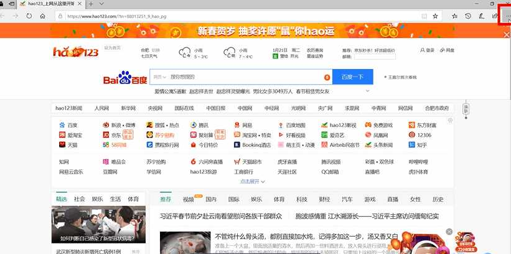
Task: Switch to 视频 feed tab
Action: [x=189, y=200]
